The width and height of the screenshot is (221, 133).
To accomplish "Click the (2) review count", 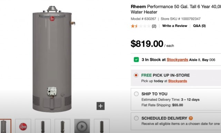I will 154,26.
